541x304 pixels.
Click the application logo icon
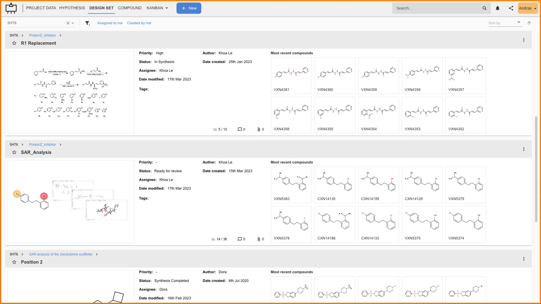[11, 8]
